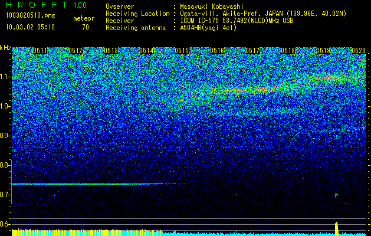
Task: Click the 0.7 kHz axis label
Action: (x=5, y=195)
